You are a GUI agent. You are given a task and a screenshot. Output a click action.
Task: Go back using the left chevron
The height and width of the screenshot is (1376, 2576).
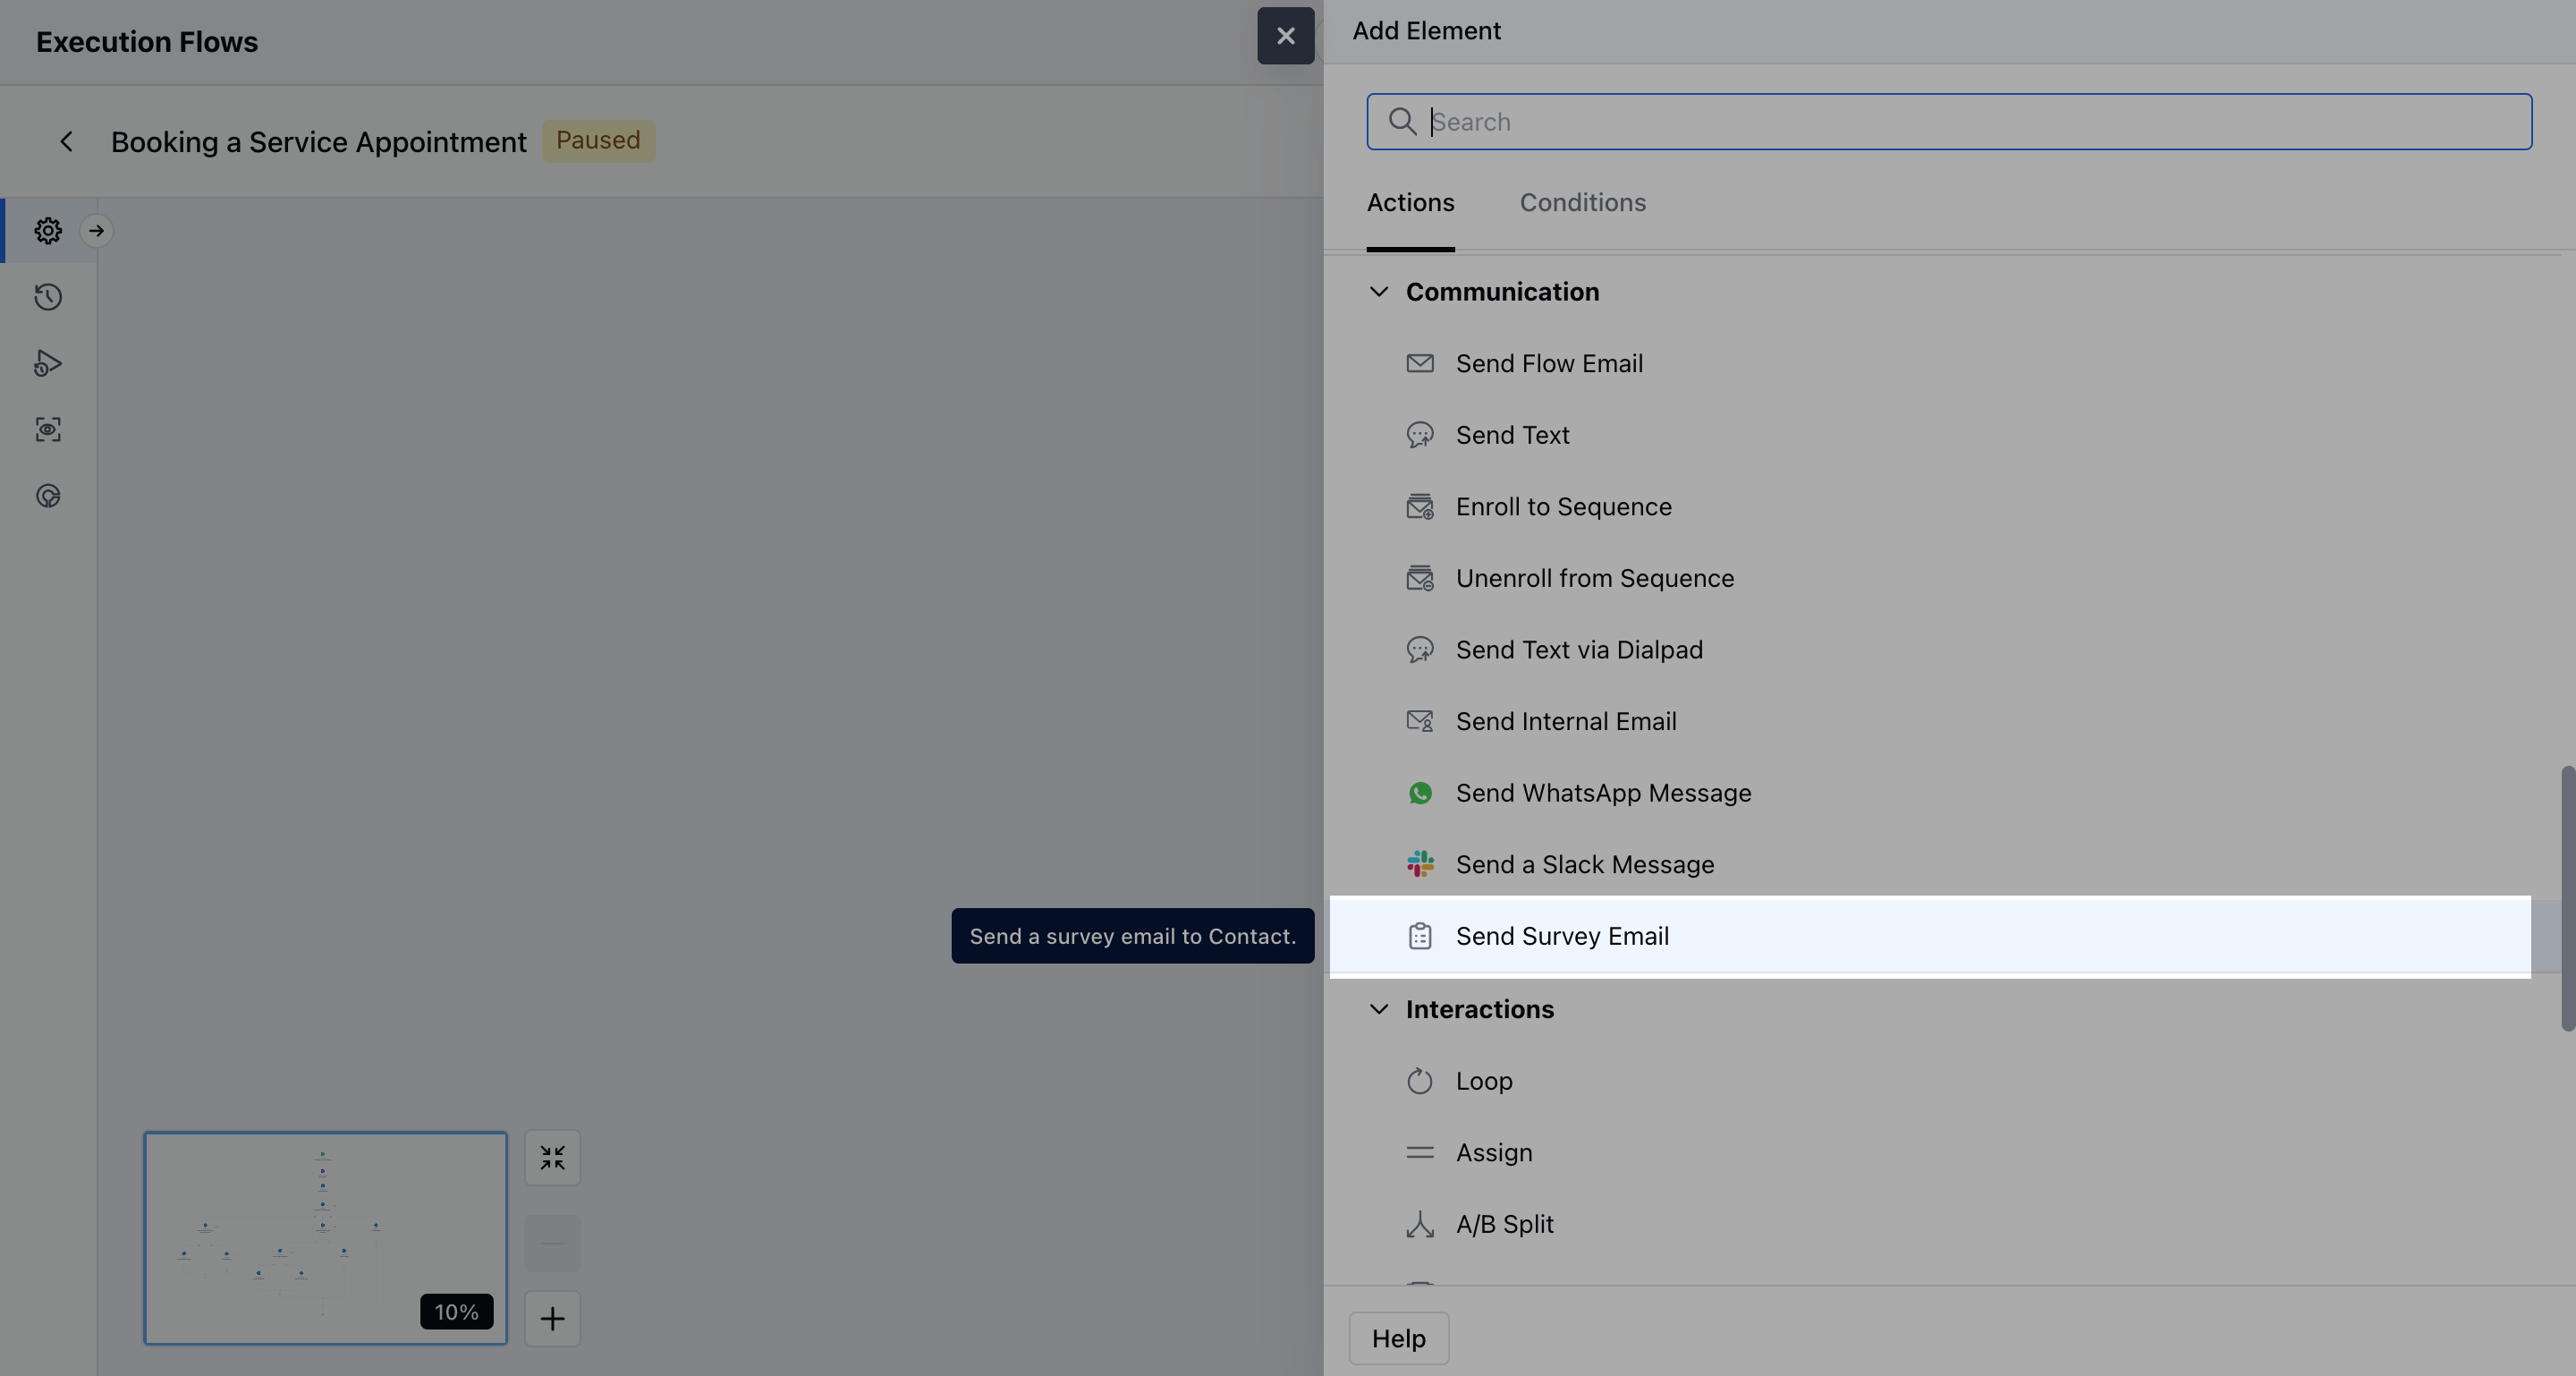66,142
